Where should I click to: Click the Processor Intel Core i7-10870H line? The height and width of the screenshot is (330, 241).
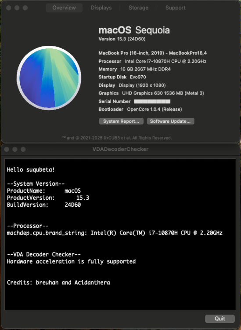152,61
